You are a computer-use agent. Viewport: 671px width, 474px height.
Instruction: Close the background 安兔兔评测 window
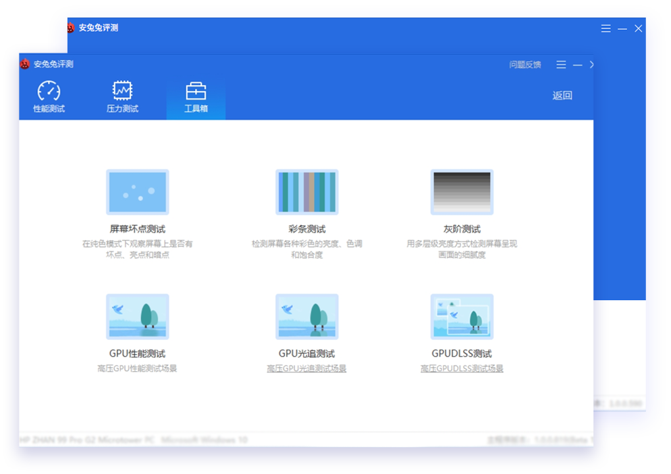click(x=638, y=28)
